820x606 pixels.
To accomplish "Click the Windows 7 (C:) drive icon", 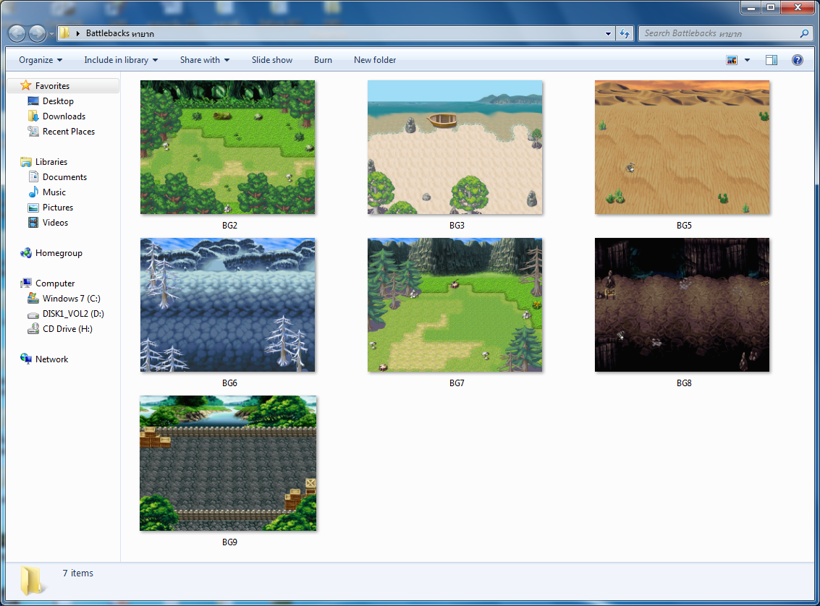I will coord(33,298).
